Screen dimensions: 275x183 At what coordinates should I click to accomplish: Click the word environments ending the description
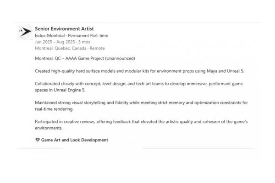[x=49, y=128]
